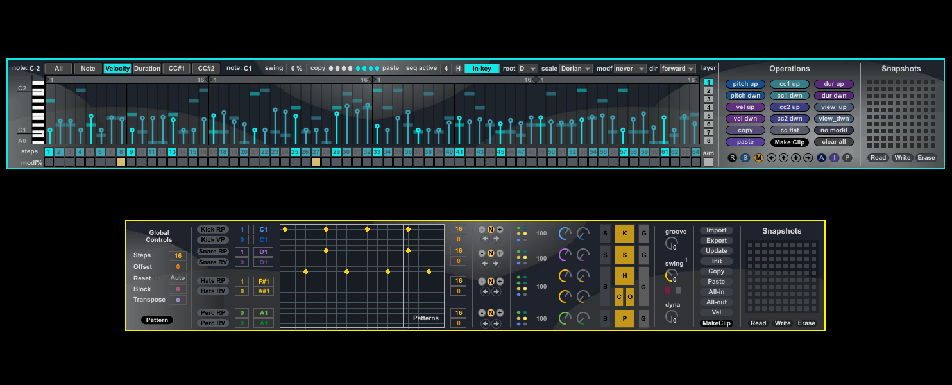
Task: Click the yellow N icon in Snare row
Action: pyautogui.click(x=491, y=253)
